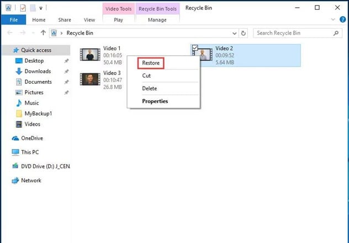Open Network in the navigation pane
Viewport: 349px width, 243px height.
[31, 180]
